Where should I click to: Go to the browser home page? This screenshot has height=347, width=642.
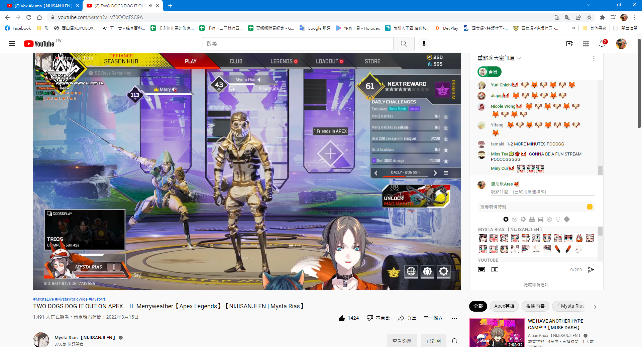point(39,17)
